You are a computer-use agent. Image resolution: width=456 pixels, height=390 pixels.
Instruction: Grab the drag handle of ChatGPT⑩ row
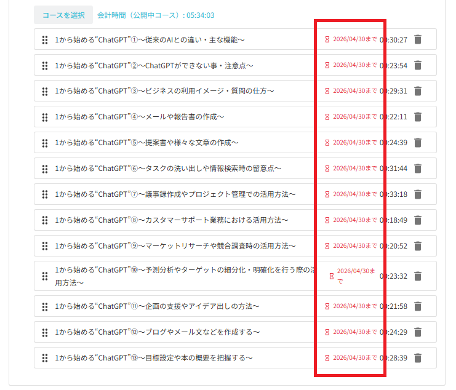tap(45, 276)
